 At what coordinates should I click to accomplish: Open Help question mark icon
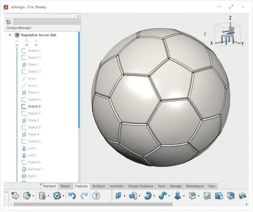coord(96,196)
